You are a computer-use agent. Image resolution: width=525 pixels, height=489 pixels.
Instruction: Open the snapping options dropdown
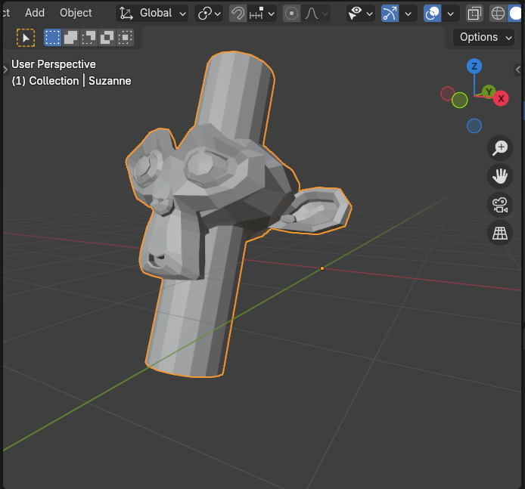(262, 14)
